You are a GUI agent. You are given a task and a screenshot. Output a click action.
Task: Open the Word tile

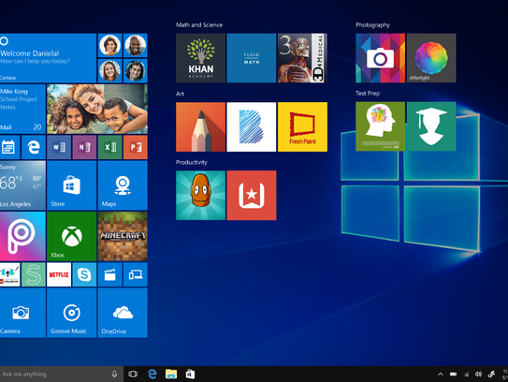coord(59,147)
